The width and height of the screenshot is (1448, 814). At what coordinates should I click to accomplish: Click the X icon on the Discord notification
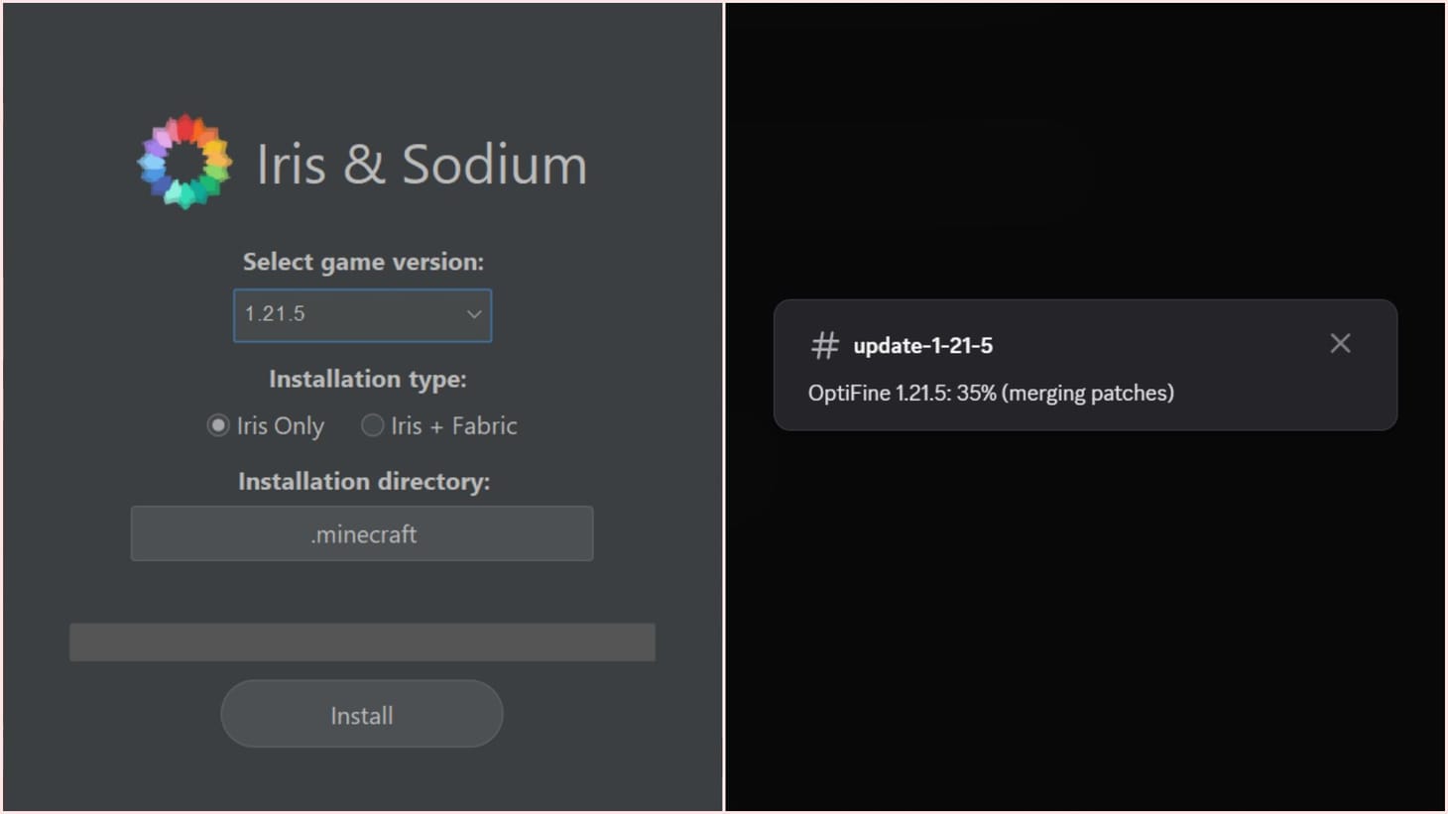point(1340,343)
